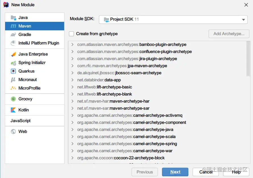Click the Kotlin logo icon
This screenshot has width=253, height=178.
point(13,110)
